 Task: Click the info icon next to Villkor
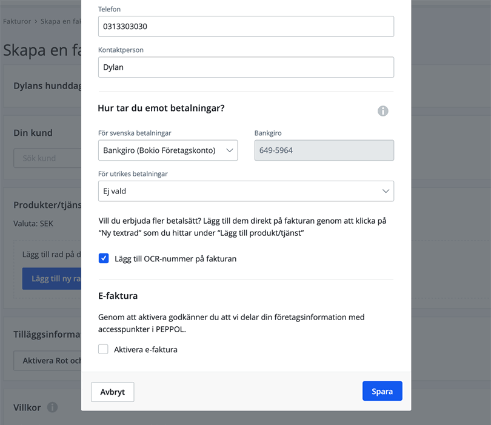pyautogui.click(x=52, y=407)
